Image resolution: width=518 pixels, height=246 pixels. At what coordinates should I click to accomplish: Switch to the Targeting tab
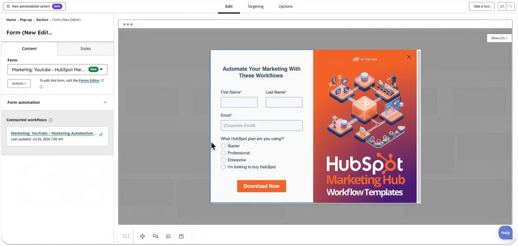coord(255,6)
